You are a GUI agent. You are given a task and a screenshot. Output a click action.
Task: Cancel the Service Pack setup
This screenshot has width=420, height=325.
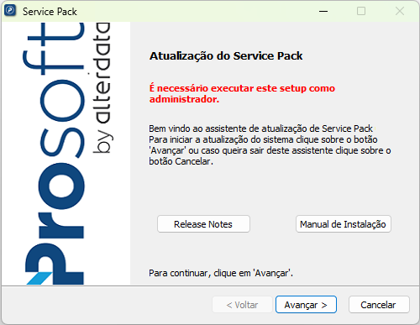pos(379,305)
